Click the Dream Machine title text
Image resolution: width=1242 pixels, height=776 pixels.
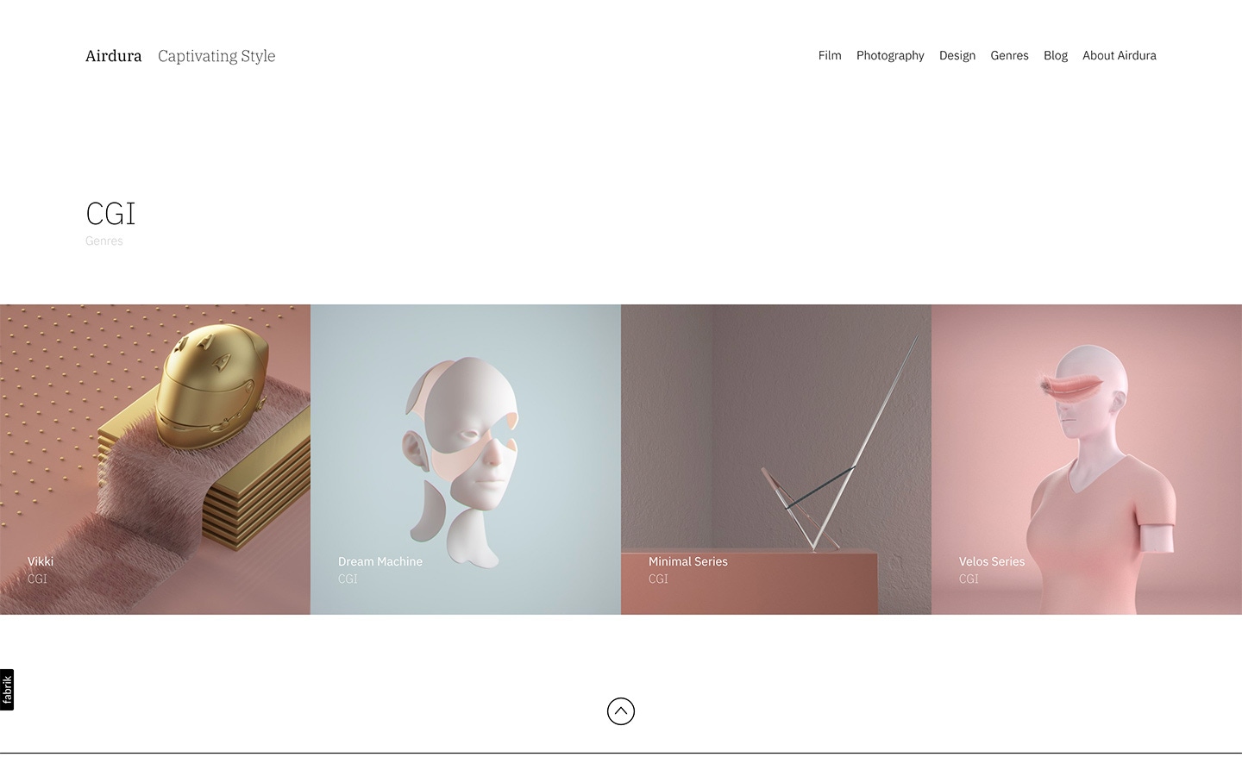(x=380, y=561)
